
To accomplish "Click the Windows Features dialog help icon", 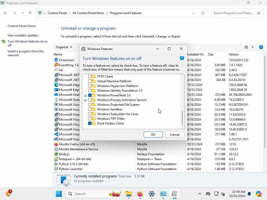I will pyautogui.click(x=182, y=58).
